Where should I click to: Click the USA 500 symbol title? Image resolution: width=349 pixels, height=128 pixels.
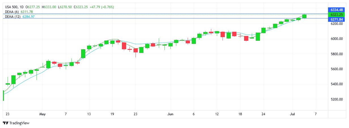[12, 7]
